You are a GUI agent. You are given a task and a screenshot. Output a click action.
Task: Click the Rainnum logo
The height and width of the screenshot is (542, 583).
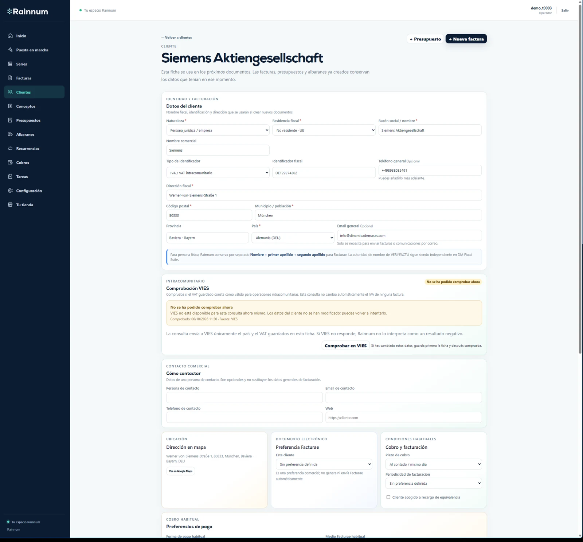(28, 12)
